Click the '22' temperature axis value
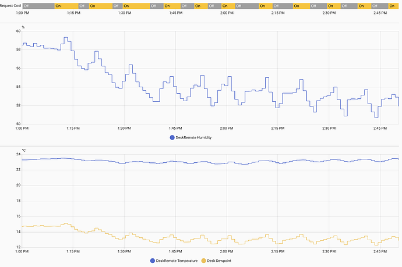The height and width of the screenshot is (267, 402). (18, 170)
